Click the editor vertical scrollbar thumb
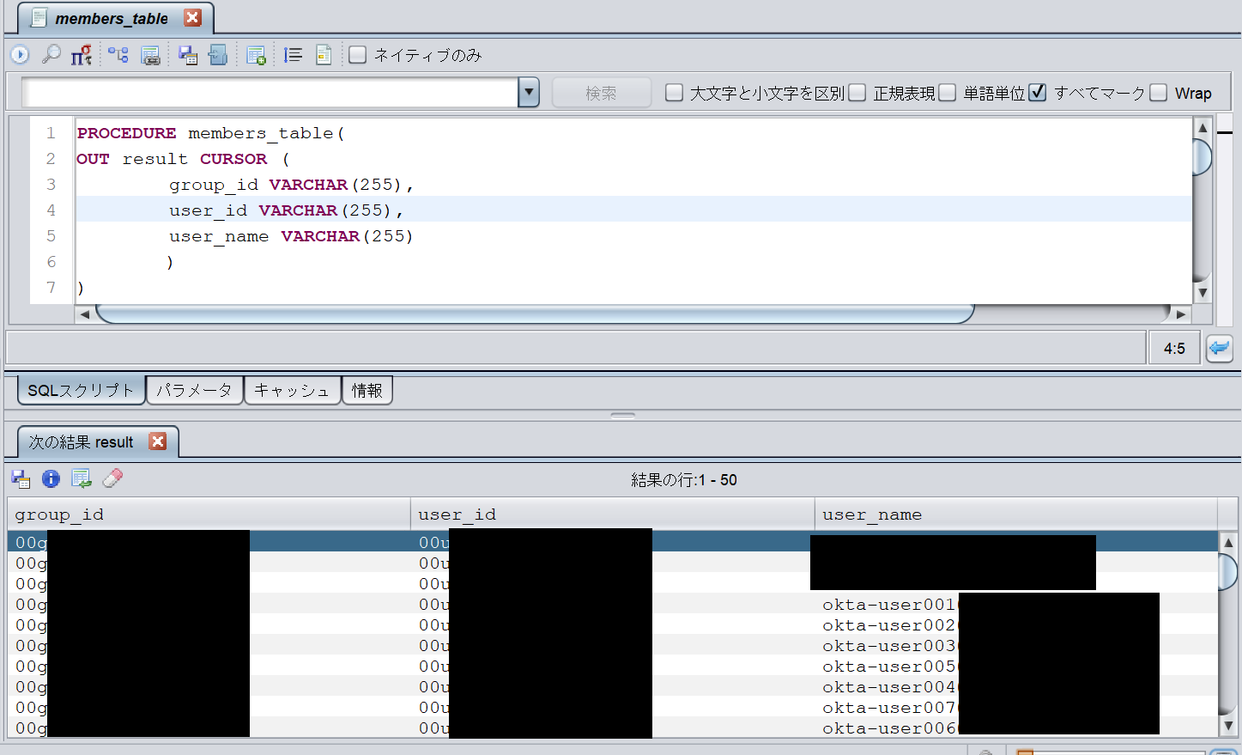 pyautogui.click(x=1203, y=155)
